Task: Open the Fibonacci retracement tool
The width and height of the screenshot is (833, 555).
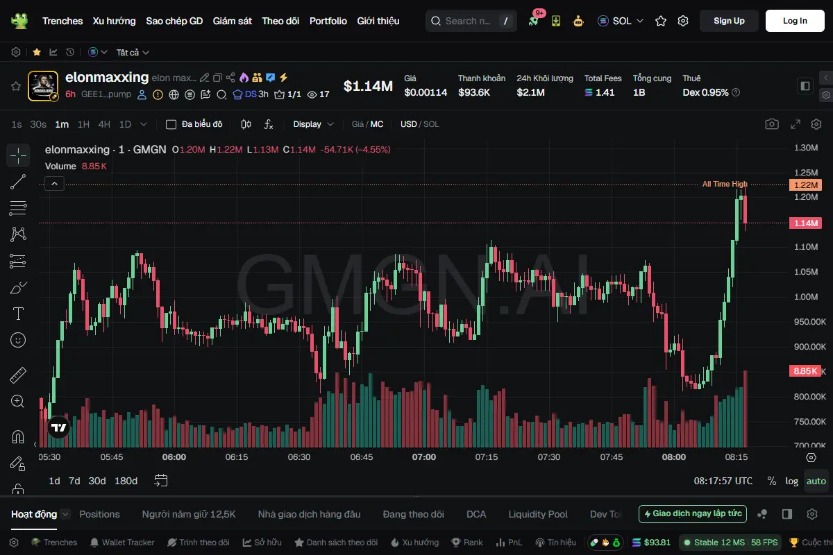Action: [x=18, y=207]
